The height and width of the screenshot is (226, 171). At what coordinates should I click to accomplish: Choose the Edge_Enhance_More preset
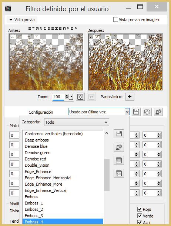pos(43,184)
